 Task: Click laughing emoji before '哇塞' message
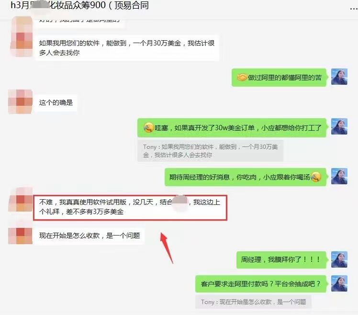(148, 127)
